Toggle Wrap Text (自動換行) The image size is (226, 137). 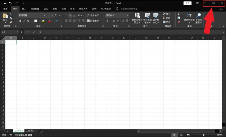coord(93,15)
